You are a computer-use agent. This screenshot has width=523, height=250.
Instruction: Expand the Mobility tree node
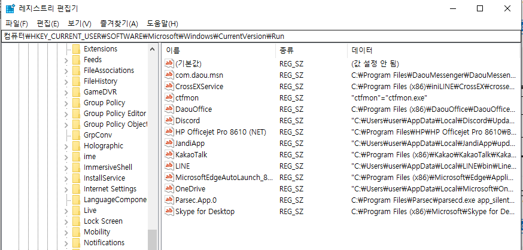(66, 232)
